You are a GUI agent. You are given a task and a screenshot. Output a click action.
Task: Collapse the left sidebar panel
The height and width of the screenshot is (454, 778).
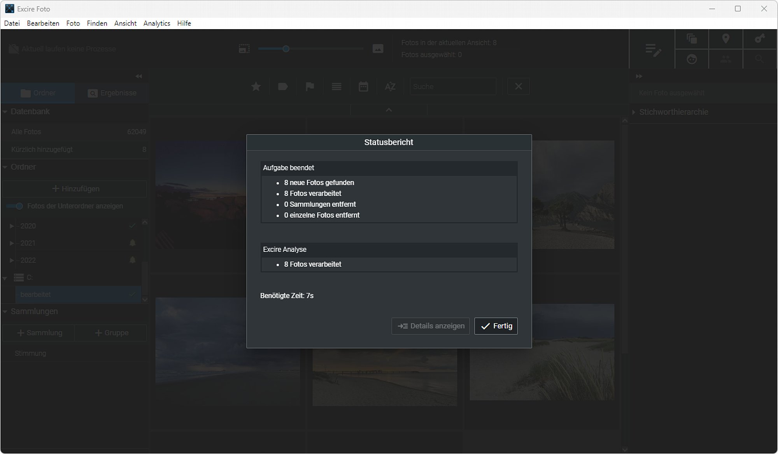tap(138, 76)
